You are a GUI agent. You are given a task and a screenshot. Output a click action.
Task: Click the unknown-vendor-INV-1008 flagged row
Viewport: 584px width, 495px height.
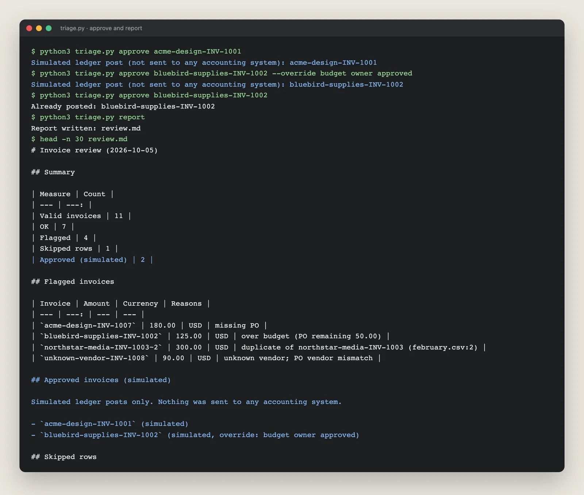(206, 358)
